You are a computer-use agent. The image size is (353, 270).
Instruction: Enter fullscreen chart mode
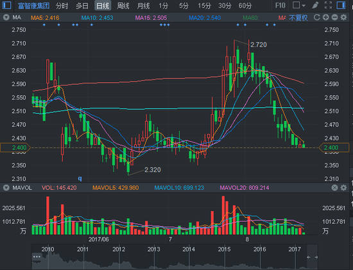click(328, 5)
